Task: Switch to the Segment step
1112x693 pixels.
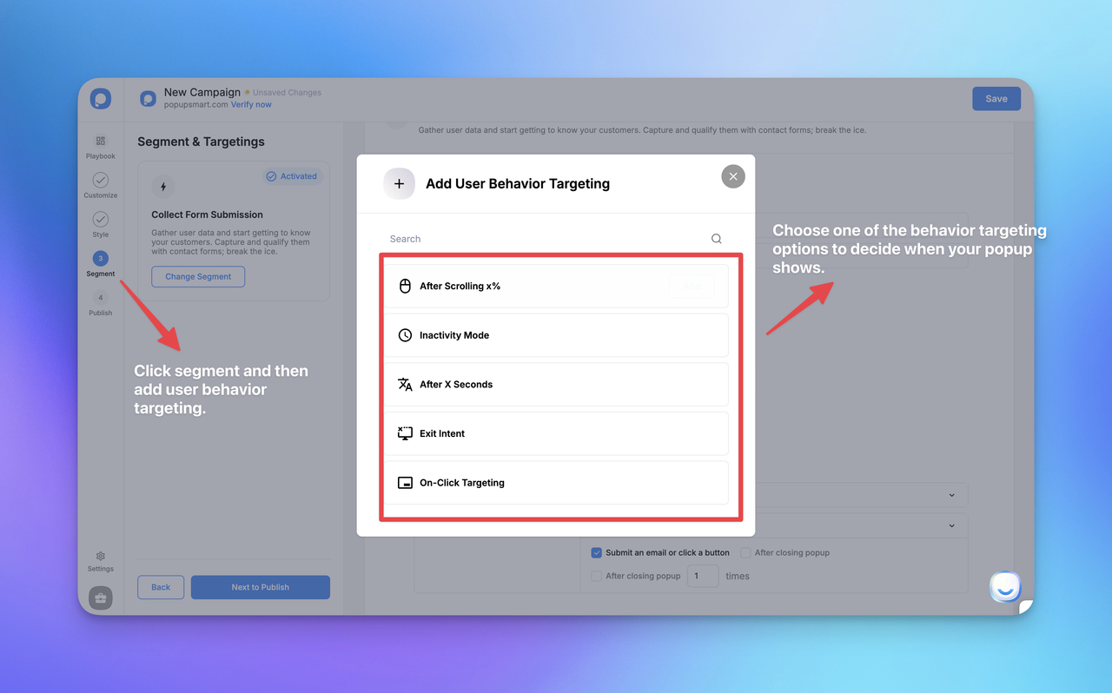Action: 100,259
